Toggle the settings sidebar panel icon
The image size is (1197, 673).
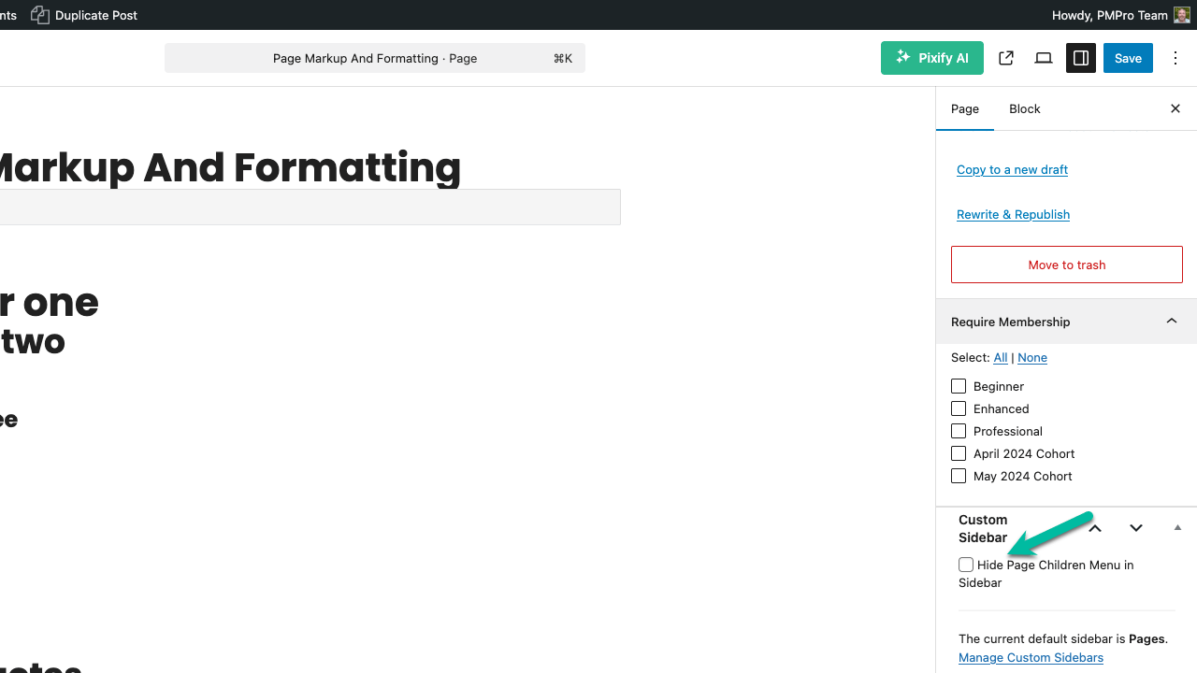pyautogui.click(x=1081, y=58)
